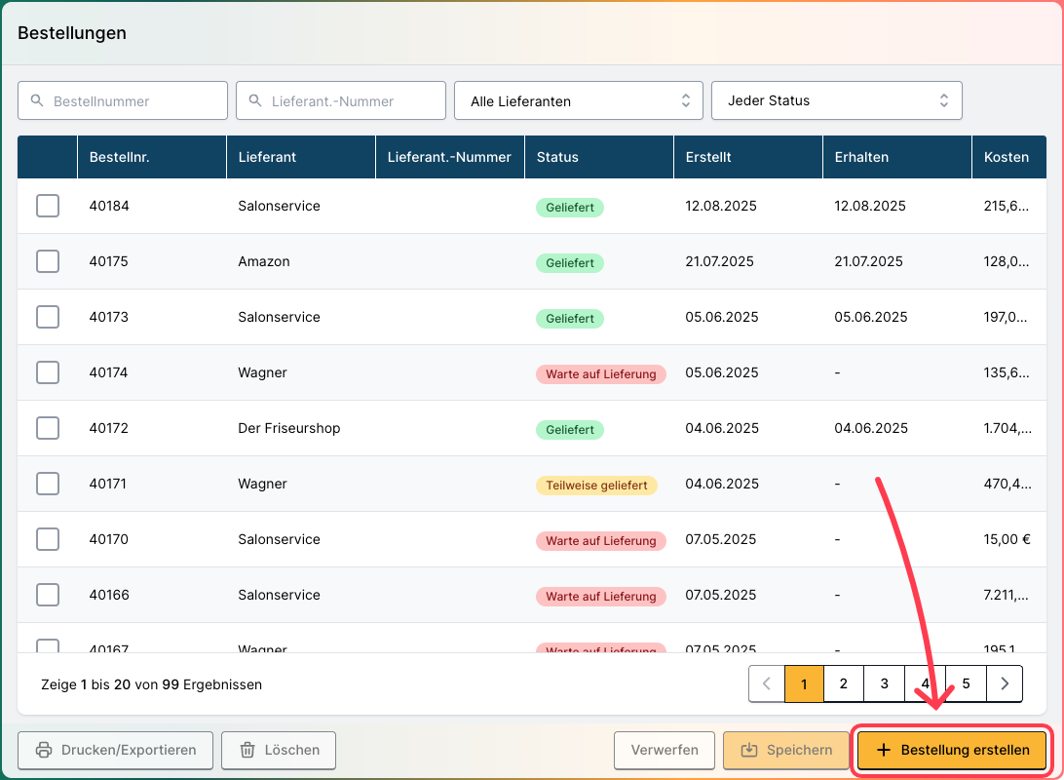Click the save icon on Speichern
The image size is (1064, 780).
pyautogui.click(x=749, y=750)
